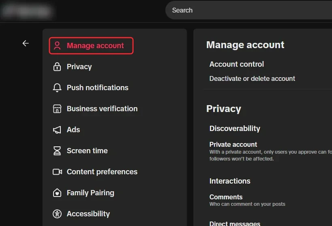Select Privacy in the settings sidebar

coord(79,67)
